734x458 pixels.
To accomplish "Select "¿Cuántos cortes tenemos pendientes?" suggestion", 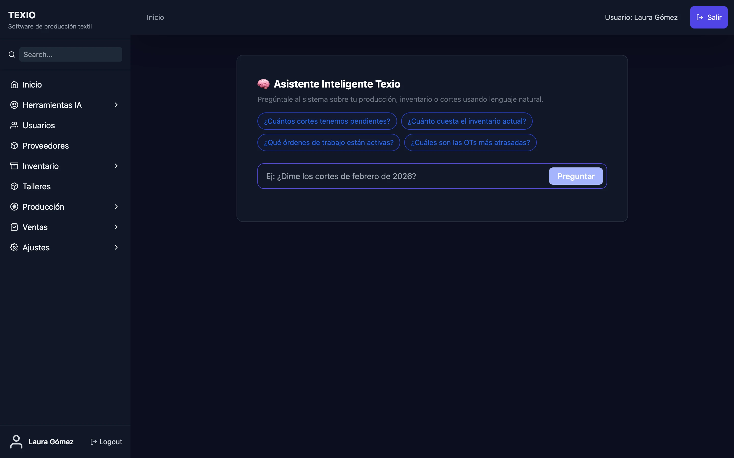I will click(x=327, y=121).
